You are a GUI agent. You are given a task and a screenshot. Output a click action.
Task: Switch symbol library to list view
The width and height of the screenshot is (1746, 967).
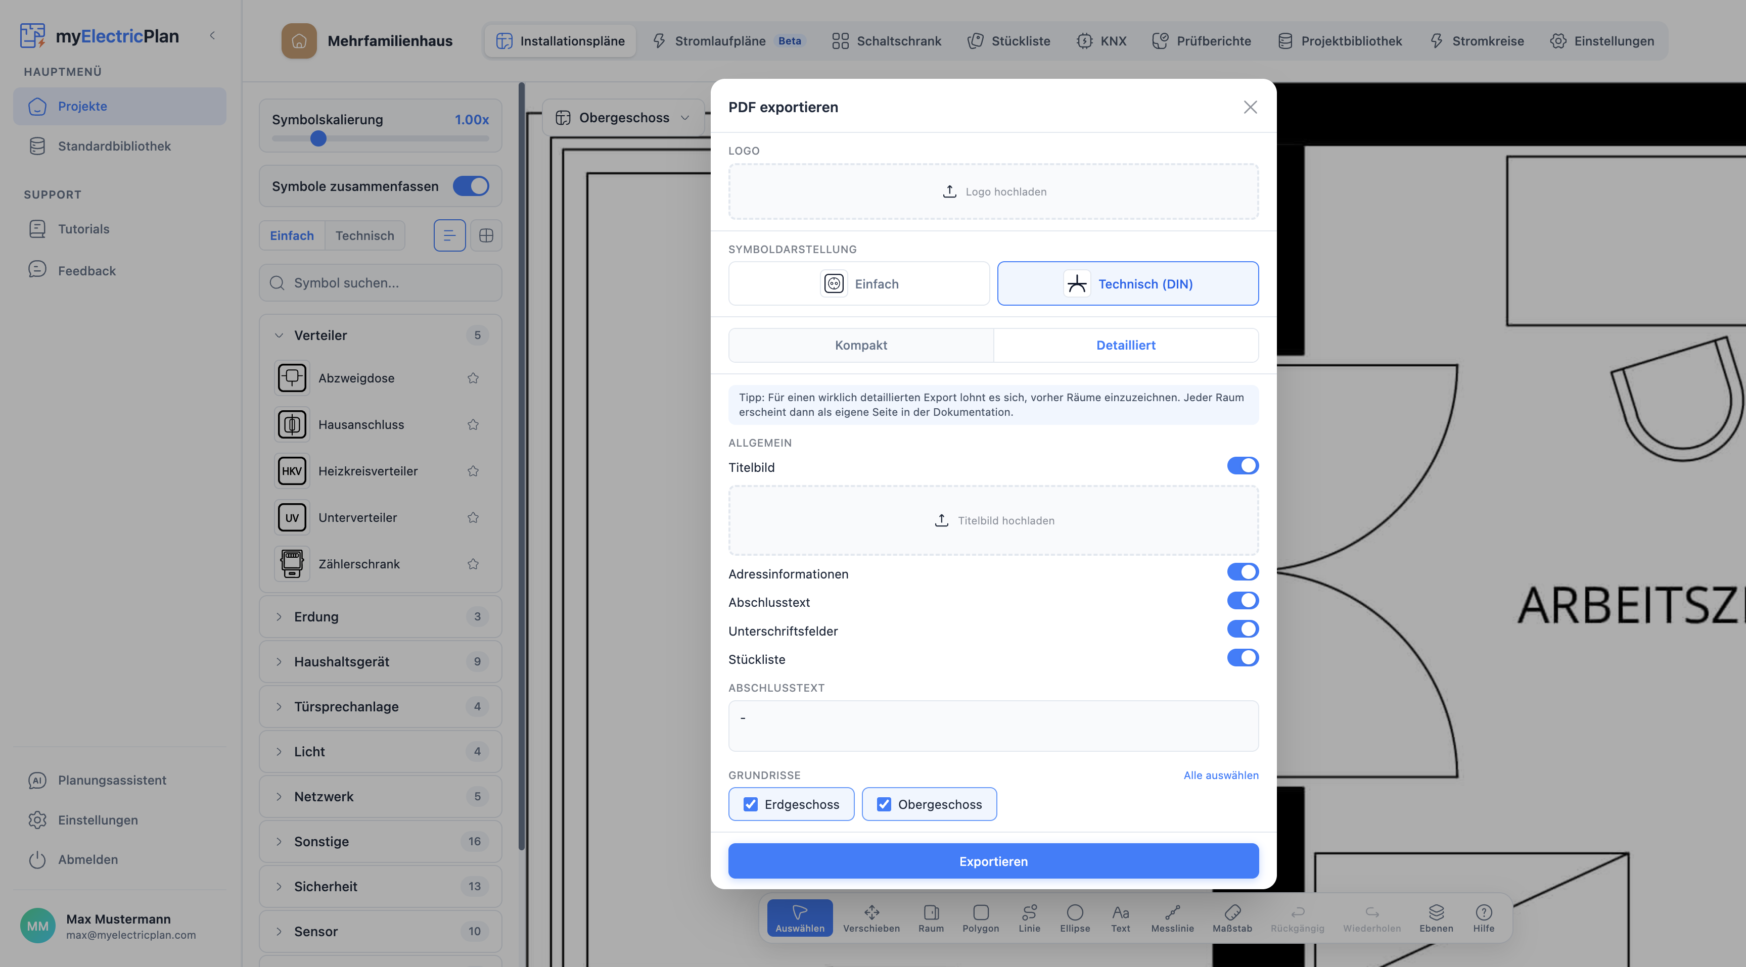pos(449,235)
